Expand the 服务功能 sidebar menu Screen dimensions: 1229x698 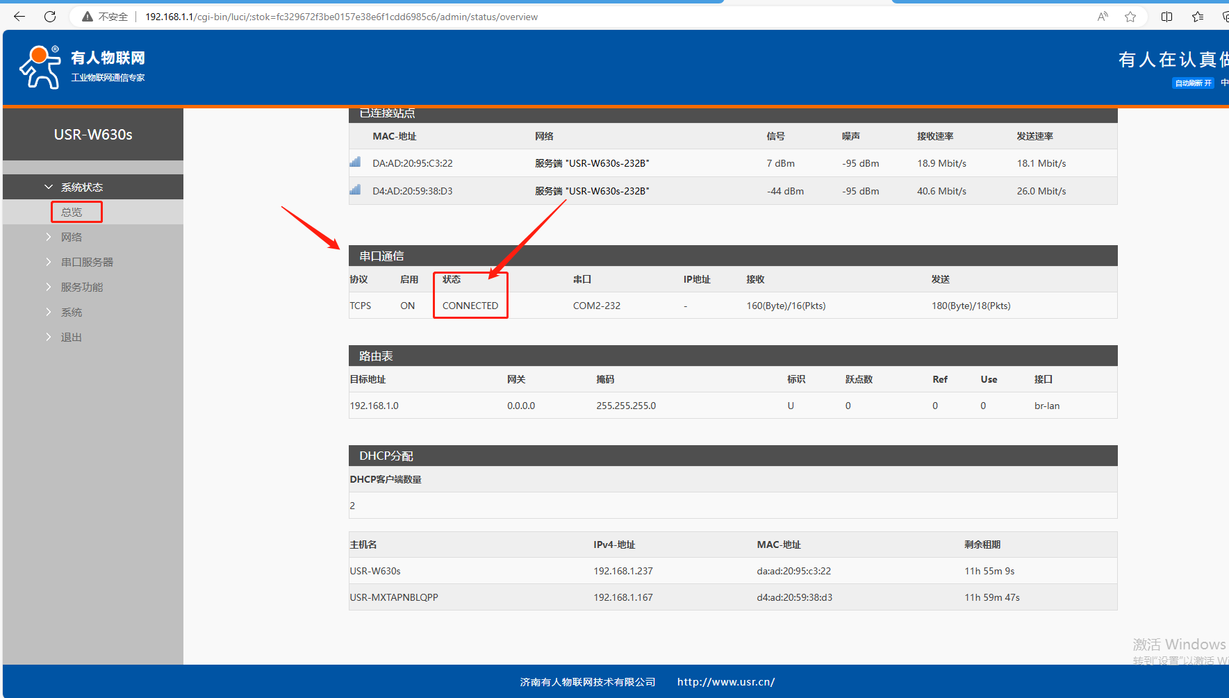pyautogui.click(x=81, y=288)
